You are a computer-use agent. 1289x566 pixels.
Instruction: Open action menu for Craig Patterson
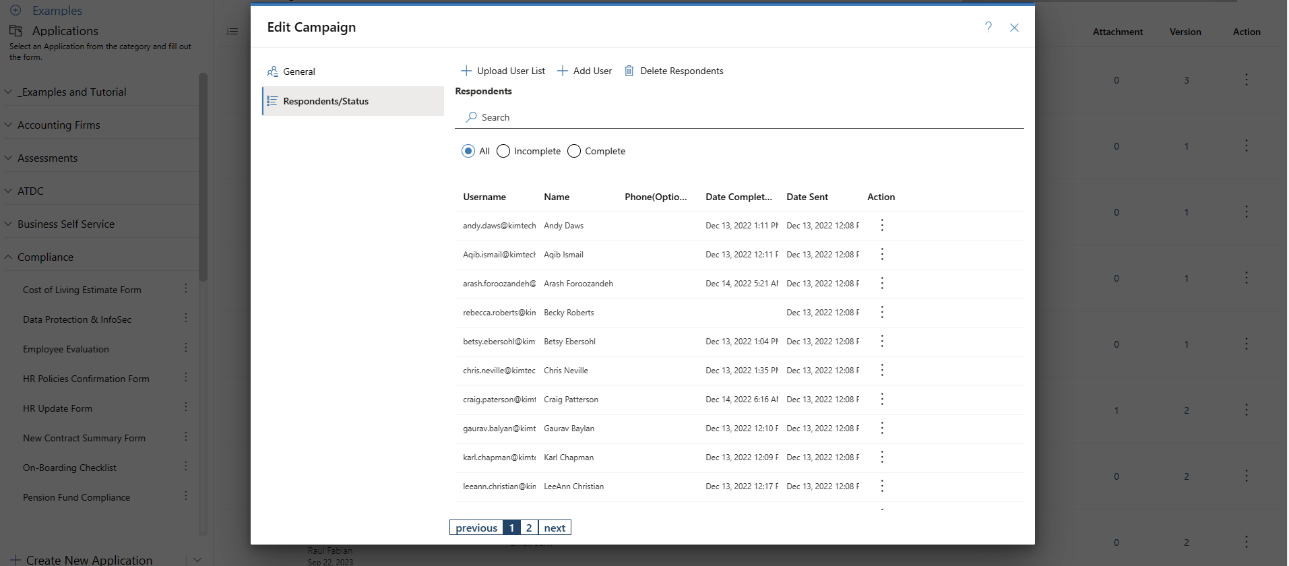pyautogui.click(x=882, y=399)
